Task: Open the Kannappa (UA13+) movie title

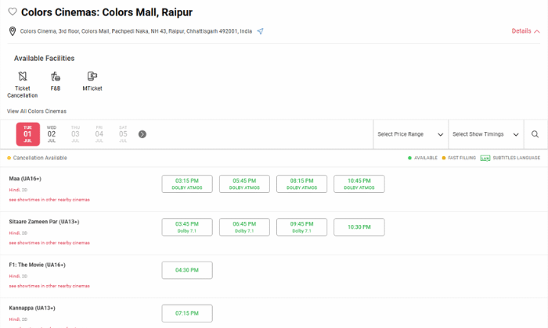Action: pos(32,308)
